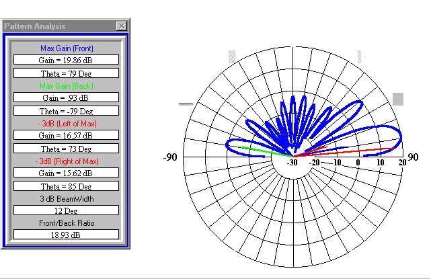Select the 'Theta = -79 Deg' field

click(x=67, y=111)
